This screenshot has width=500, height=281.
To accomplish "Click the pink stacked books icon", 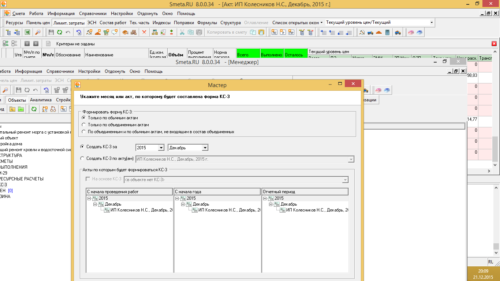I will [x=411, y=32].
